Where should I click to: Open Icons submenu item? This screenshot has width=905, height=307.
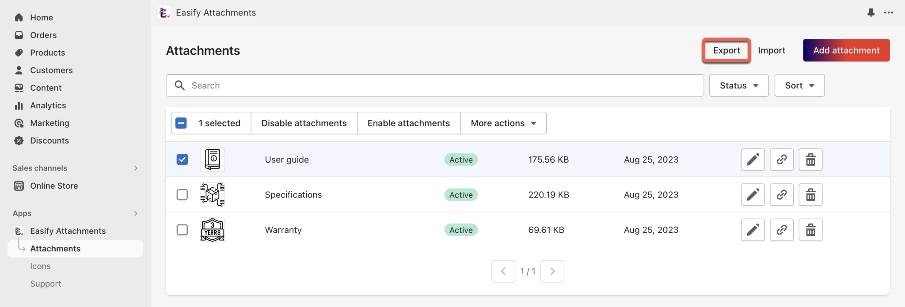coord(40,266)
